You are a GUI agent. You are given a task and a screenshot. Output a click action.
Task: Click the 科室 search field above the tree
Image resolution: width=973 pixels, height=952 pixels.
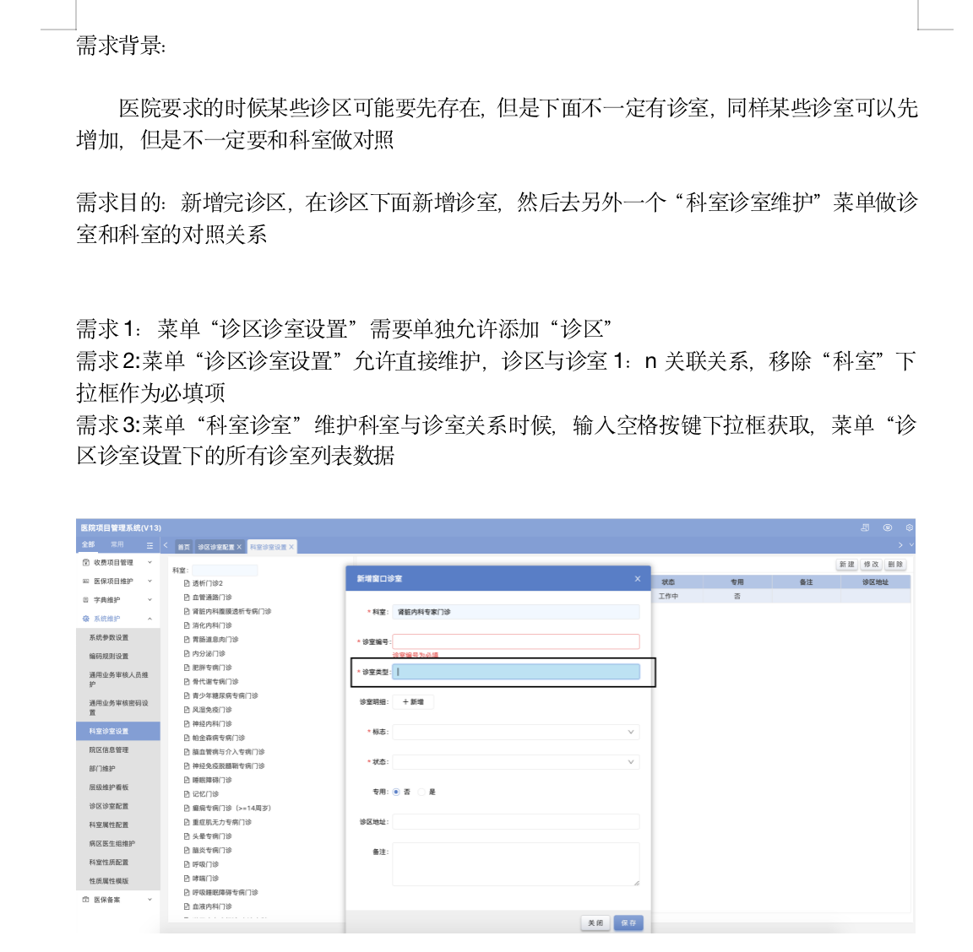point(224,570)
